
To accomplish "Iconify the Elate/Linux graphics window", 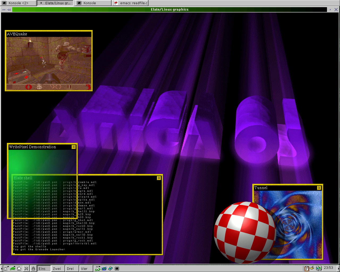I will [x=330, y=9].
